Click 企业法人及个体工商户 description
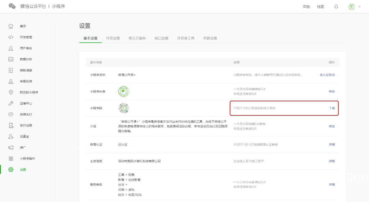Viewport: 369px width, 202px height. (x=248, y=161)
